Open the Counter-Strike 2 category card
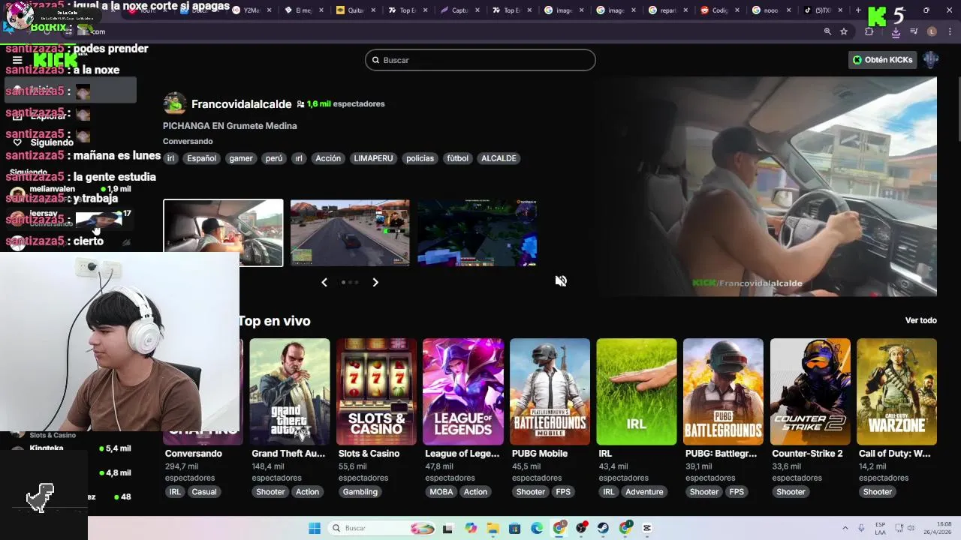The height and width of the screenshot is (540, 961). 810,391
